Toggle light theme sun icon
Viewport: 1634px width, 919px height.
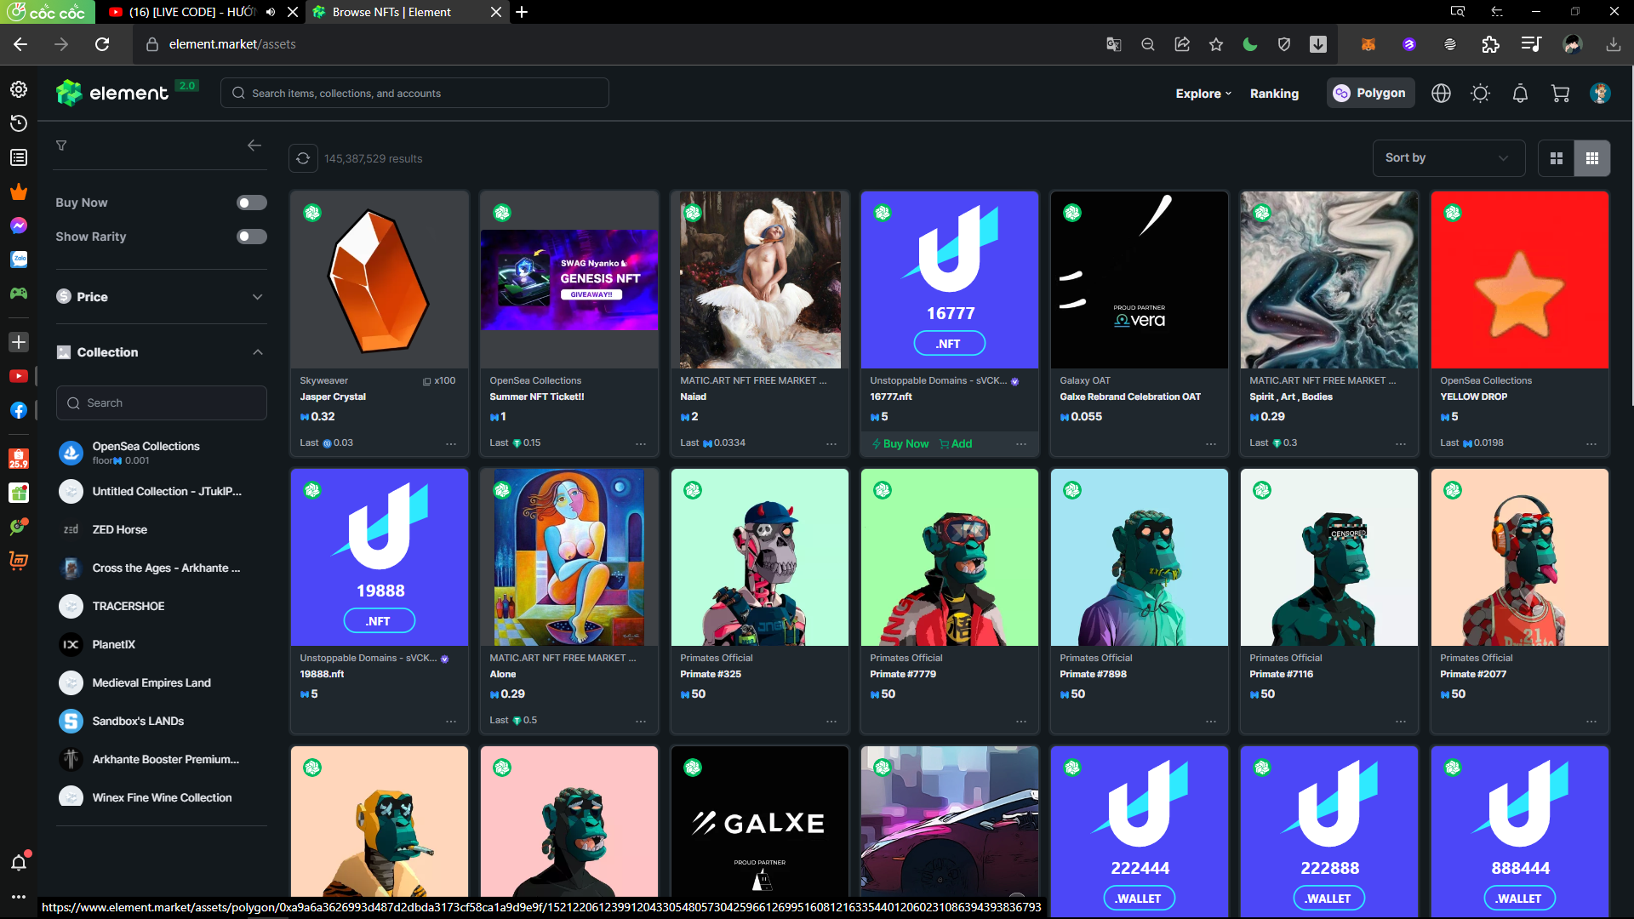click(1481, 94)
